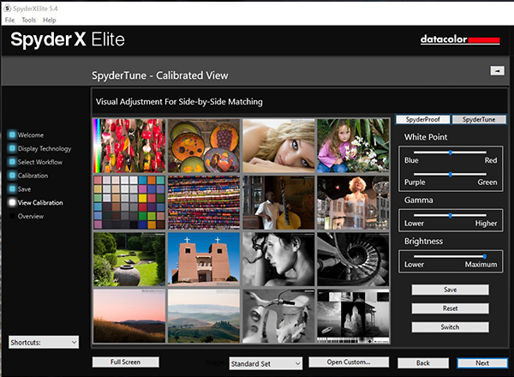Open the File menu
Screen dimensions: 514x377
[9, 19]
